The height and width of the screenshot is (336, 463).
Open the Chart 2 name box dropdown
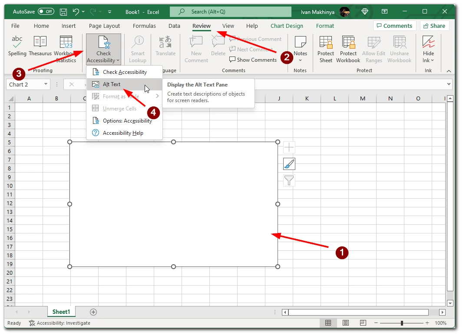[x=45, y=84]
